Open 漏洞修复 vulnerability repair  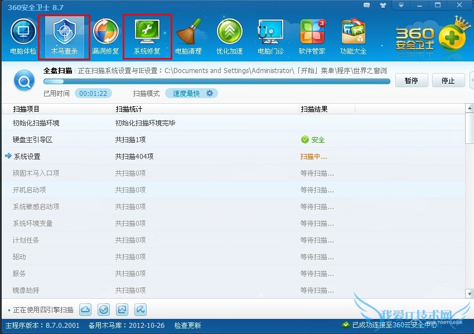point(105,33)
